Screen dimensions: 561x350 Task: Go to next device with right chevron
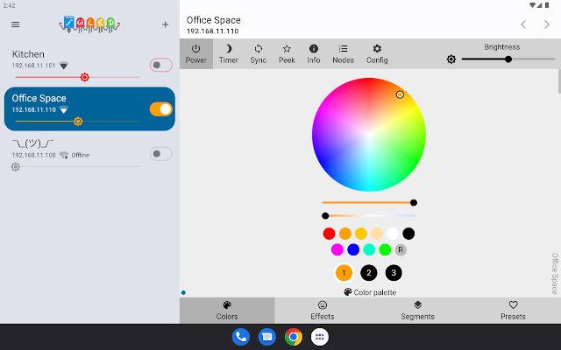pyautogui.click(x=546, y=24)
